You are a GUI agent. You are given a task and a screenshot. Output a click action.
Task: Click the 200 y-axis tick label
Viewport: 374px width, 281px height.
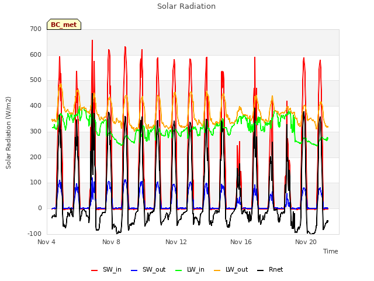click(36, 157)
